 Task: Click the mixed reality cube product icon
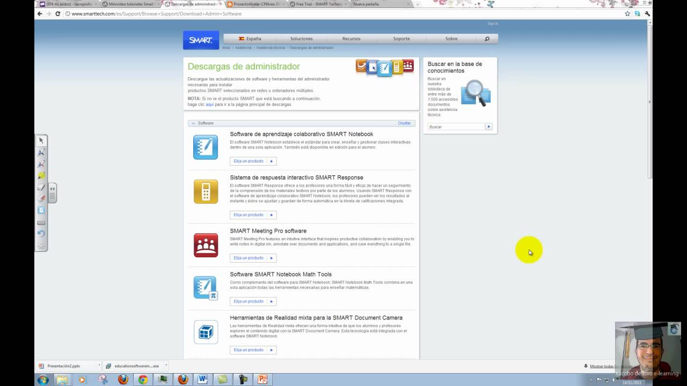206,332
